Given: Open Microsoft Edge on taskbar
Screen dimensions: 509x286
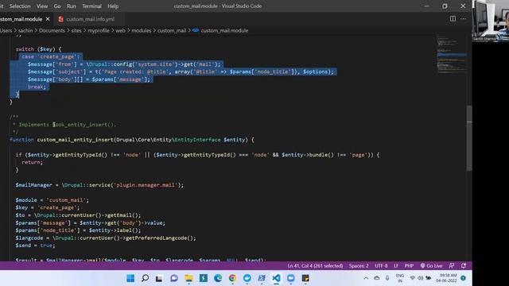Looking at the screenshot, I should point(218,278).
